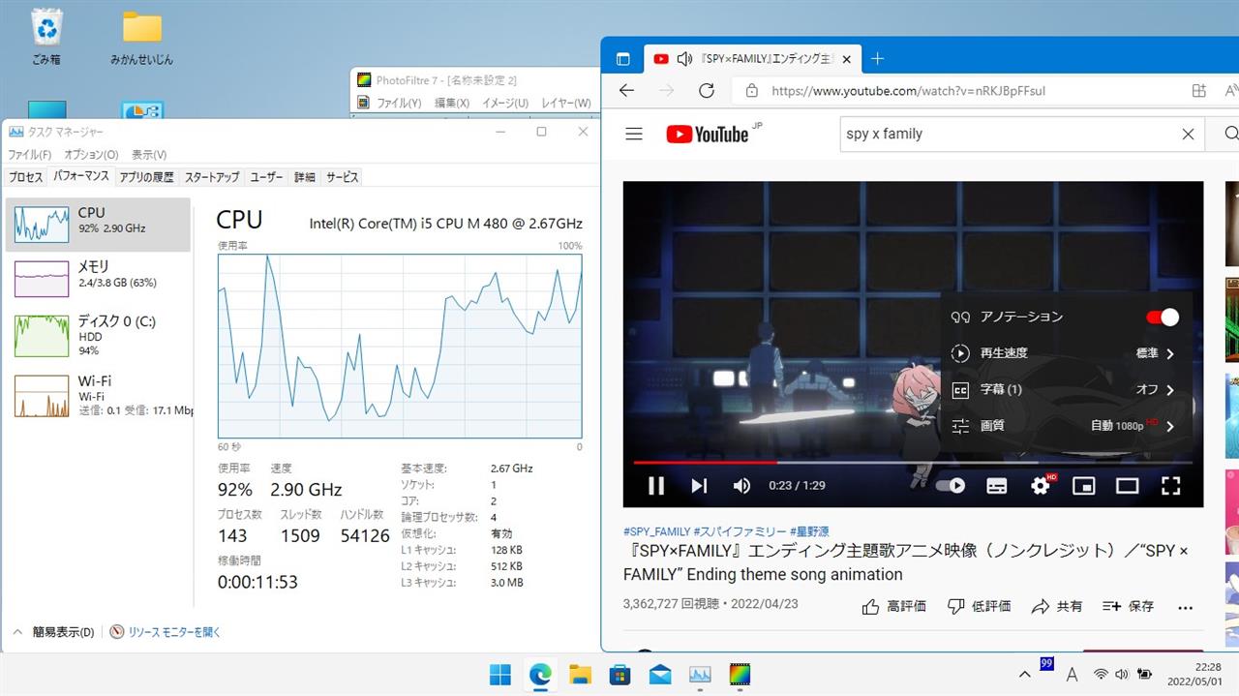Viewport: 1239px width, 696px height.
Task: View site info lock icon
Action: 751,91
